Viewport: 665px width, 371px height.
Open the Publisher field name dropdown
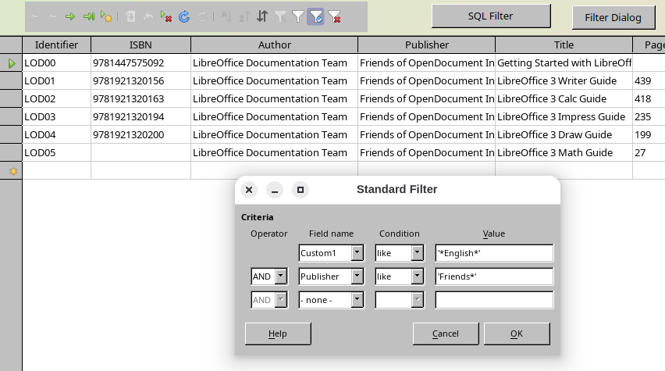click(357, 276)
